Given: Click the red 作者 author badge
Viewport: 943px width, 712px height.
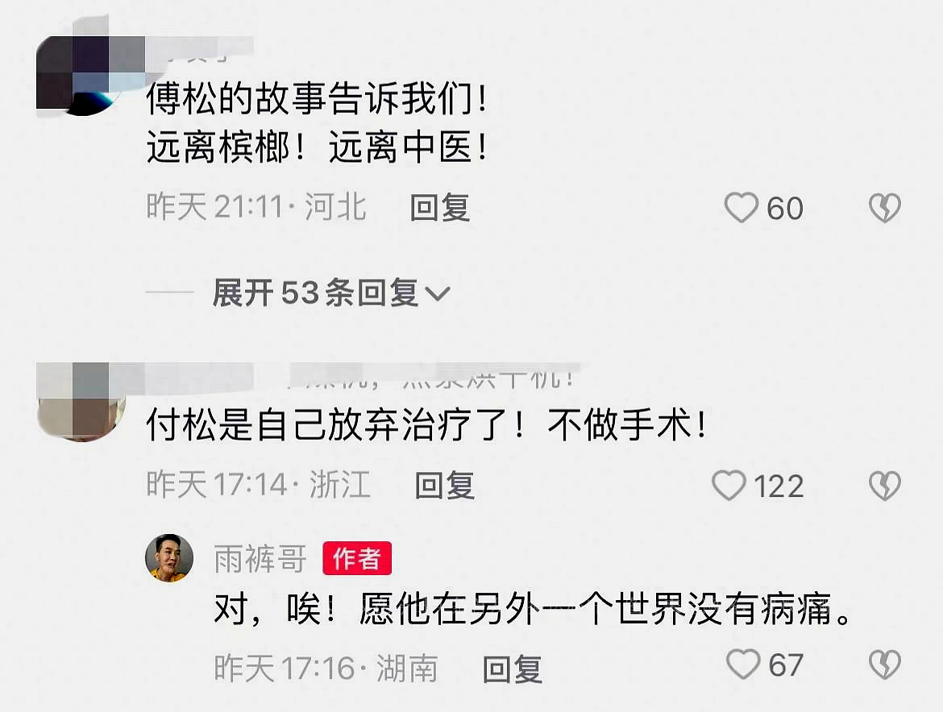Looking at the screenshot, I should pyautogui.click(x=357, y=558).
